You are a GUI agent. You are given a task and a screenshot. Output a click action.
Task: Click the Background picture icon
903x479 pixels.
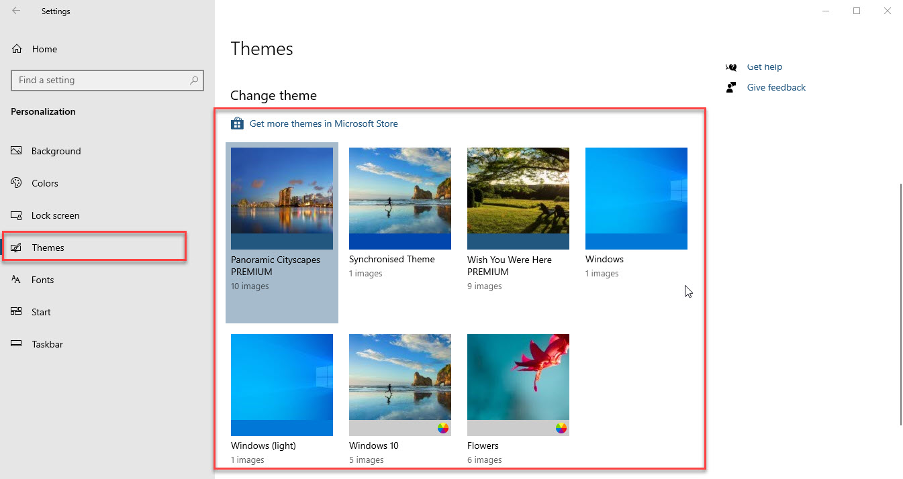tap(17, 151)
